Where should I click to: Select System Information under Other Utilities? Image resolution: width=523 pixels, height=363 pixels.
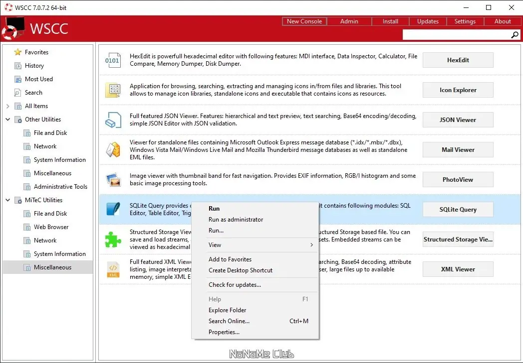coord(60,160)
